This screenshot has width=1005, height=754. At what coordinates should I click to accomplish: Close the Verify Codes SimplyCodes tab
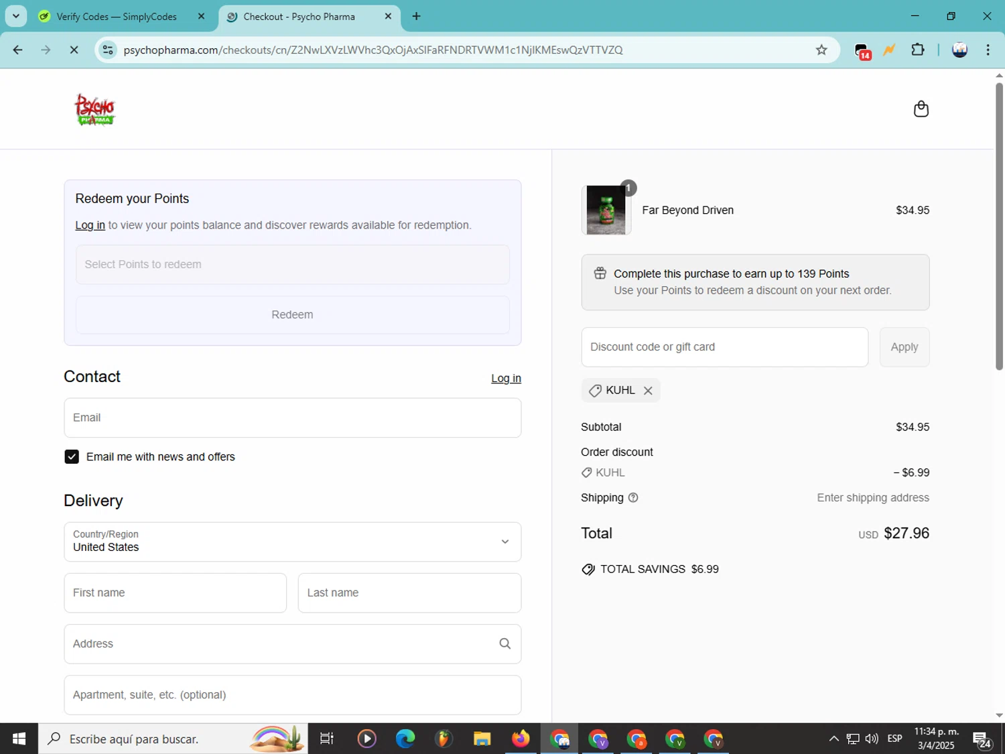pos(201,16)
